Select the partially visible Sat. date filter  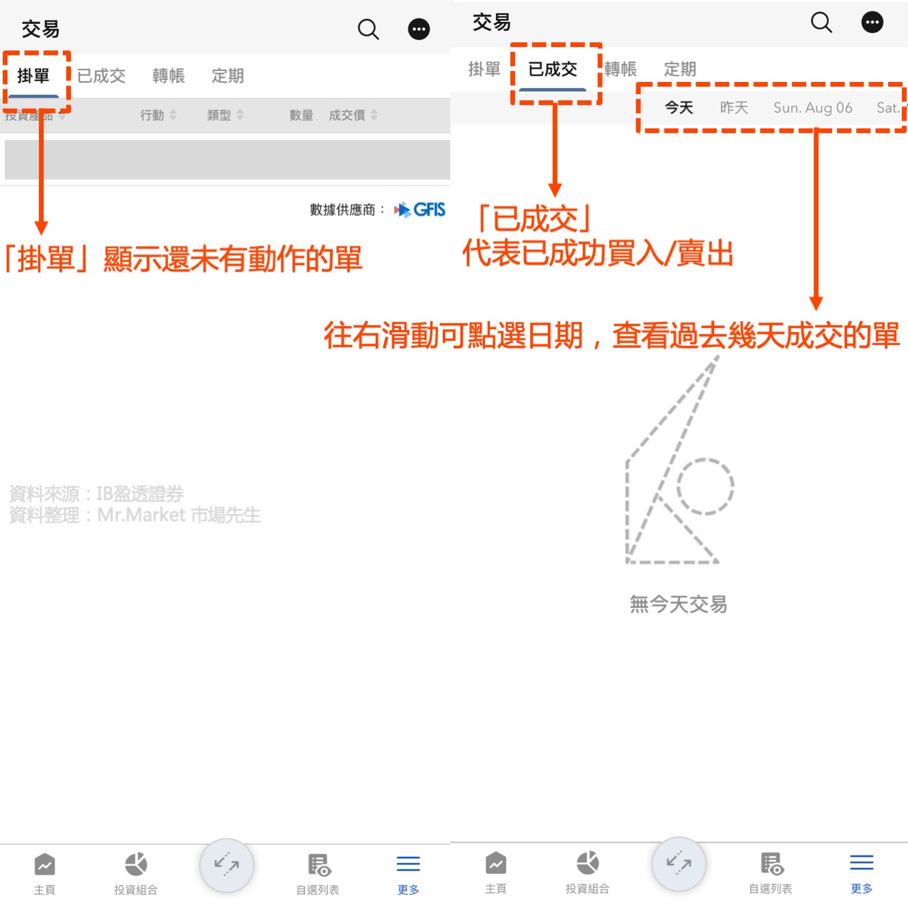click(x=890, y=107)
